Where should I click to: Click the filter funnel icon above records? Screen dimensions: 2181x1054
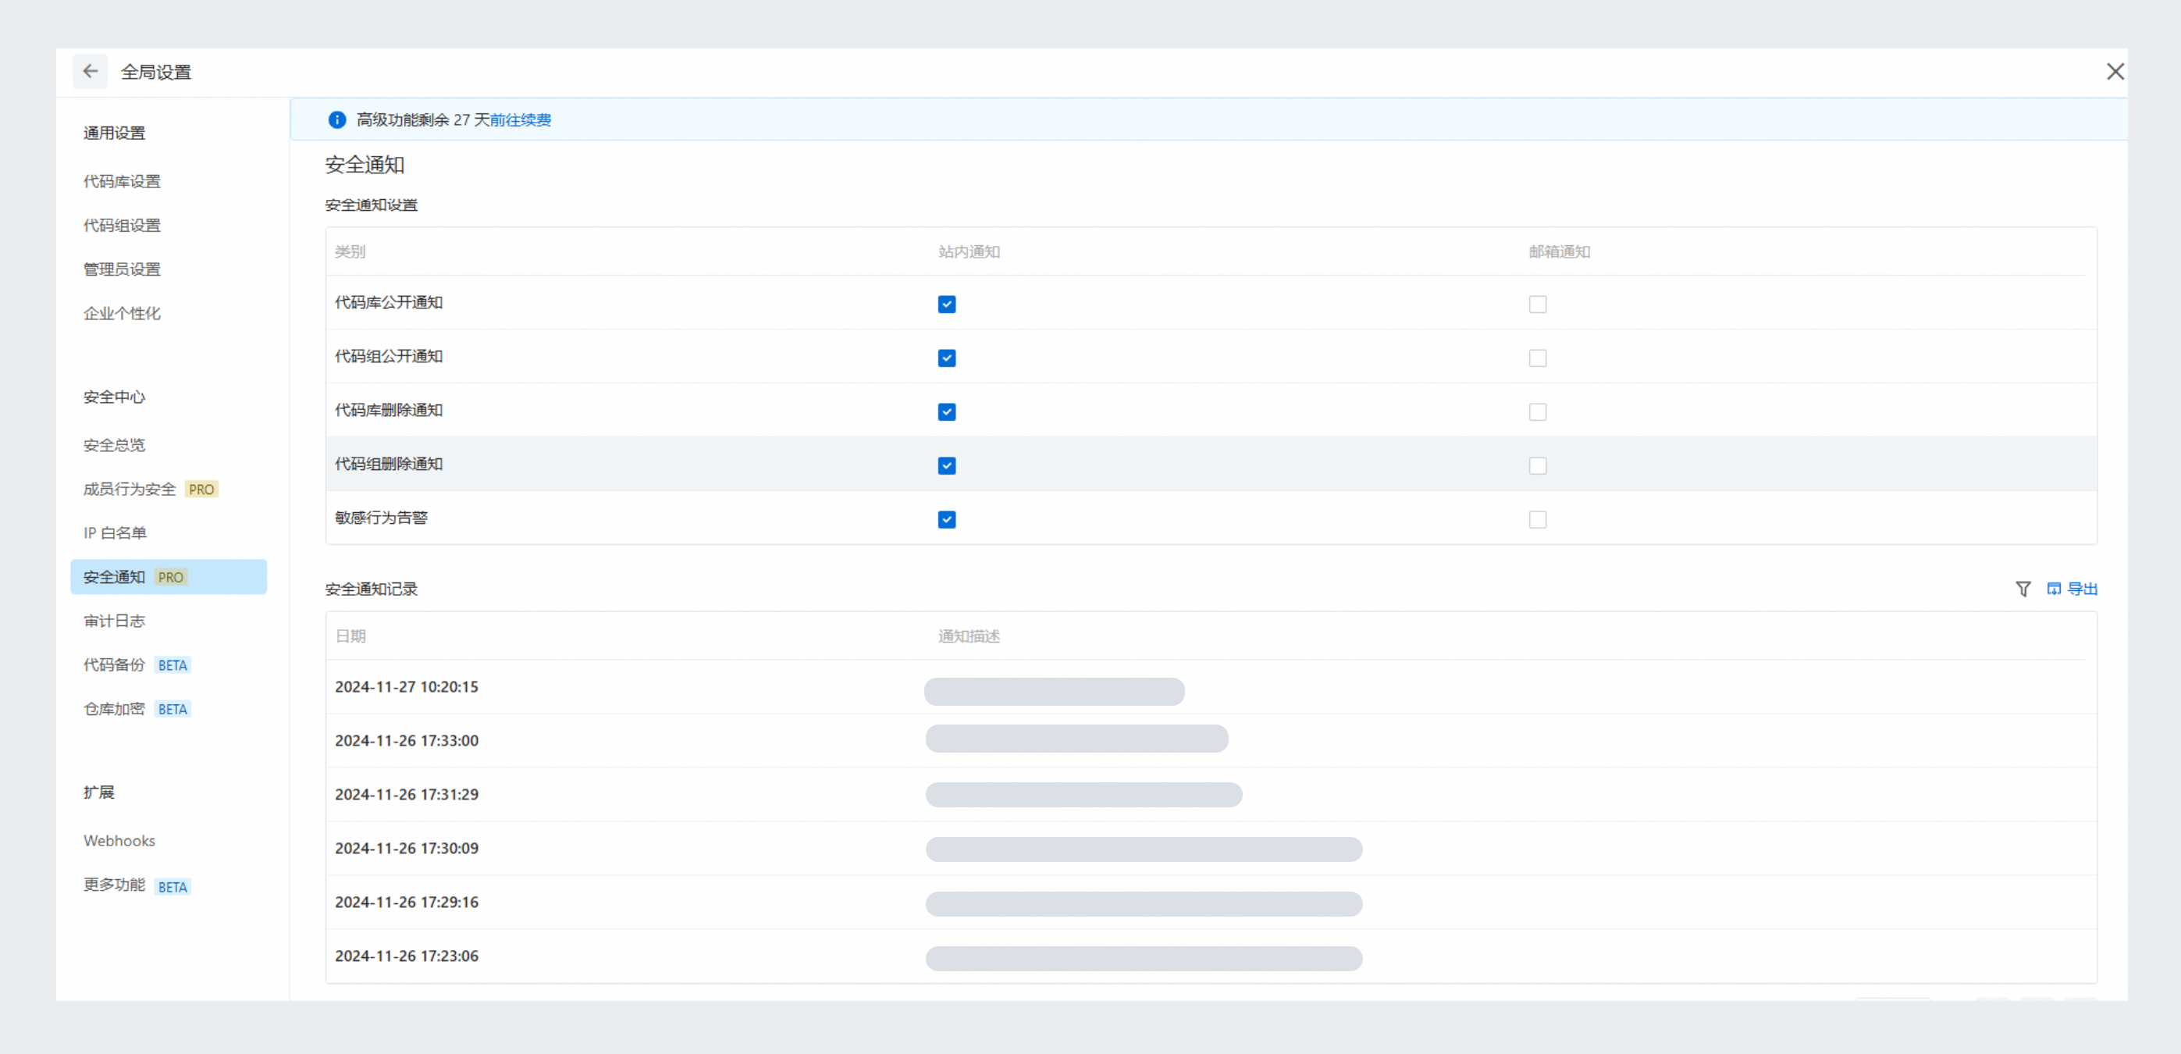2023,589
